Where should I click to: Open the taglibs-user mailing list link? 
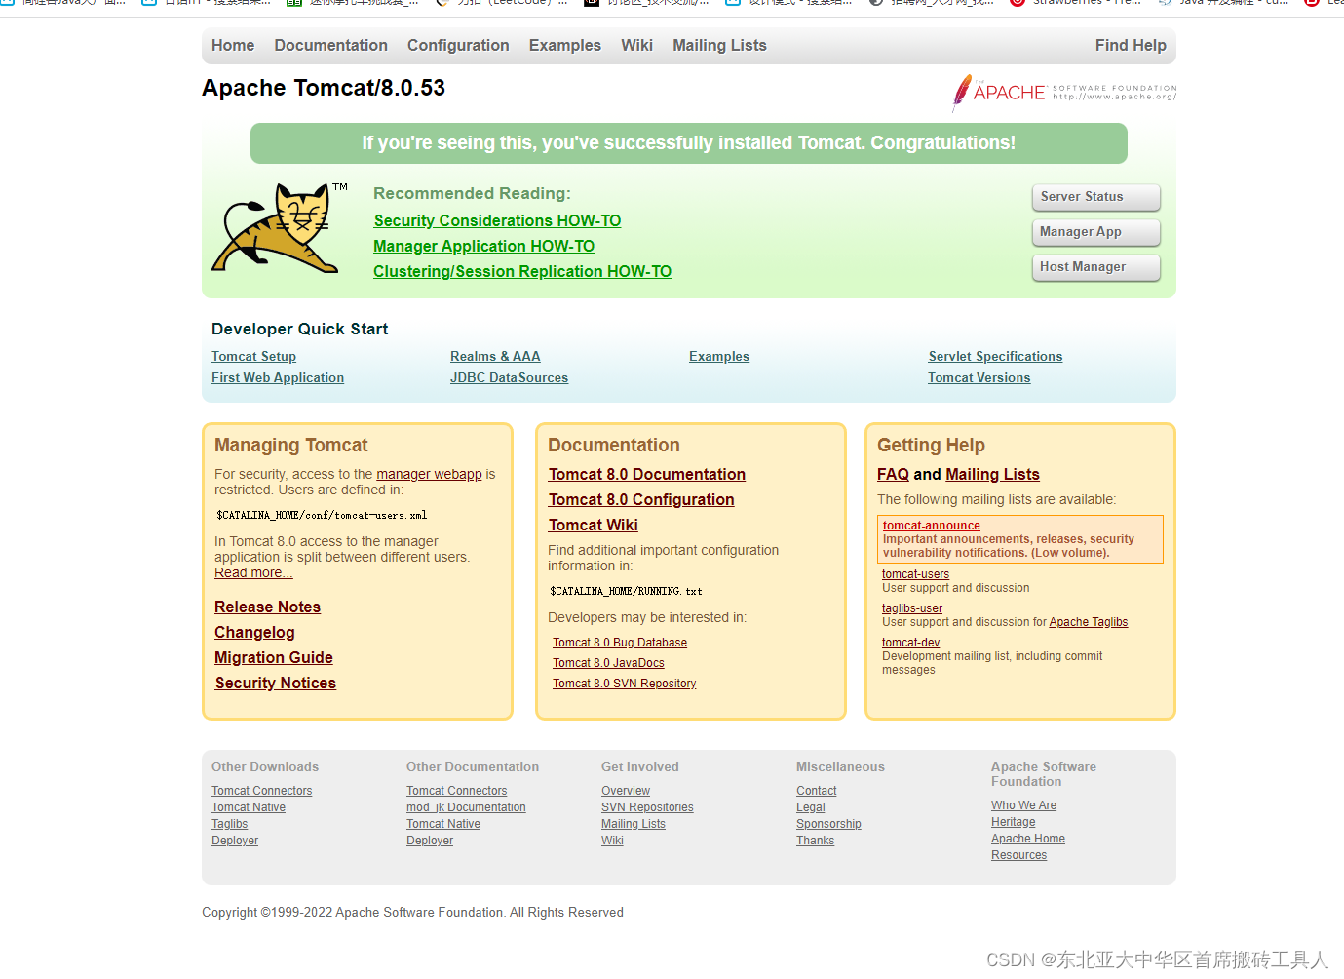[912, 608]
